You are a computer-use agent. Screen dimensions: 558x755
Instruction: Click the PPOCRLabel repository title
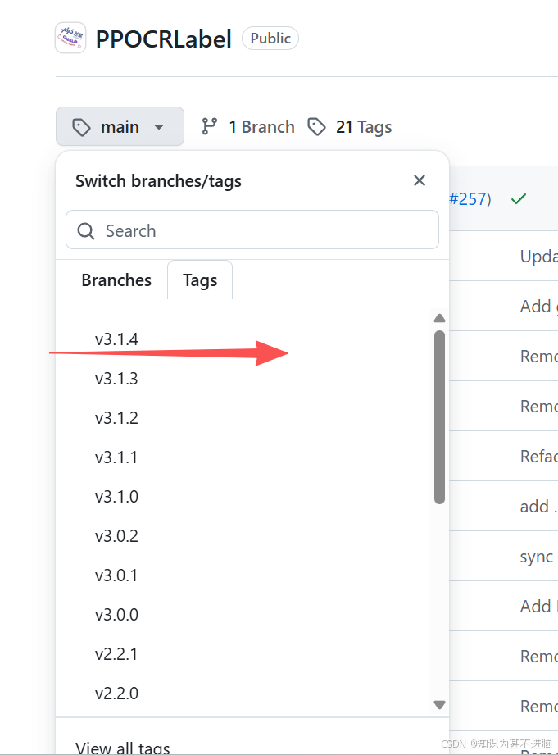(x=163, y=39)
